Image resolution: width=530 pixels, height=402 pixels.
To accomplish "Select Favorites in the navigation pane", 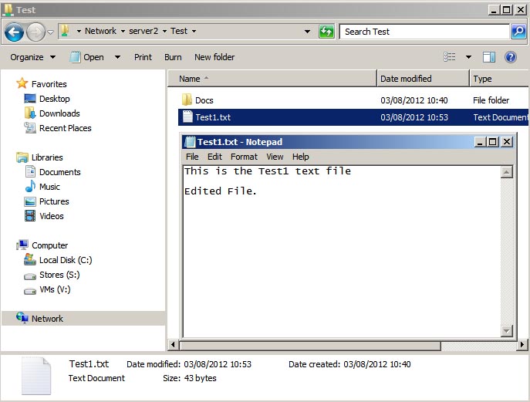I will pyautogui.click(x=49, y=84).
